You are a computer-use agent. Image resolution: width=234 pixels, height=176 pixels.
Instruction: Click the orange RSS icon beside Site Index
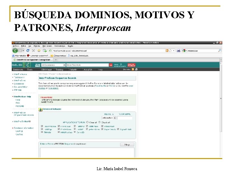(133, 69)
